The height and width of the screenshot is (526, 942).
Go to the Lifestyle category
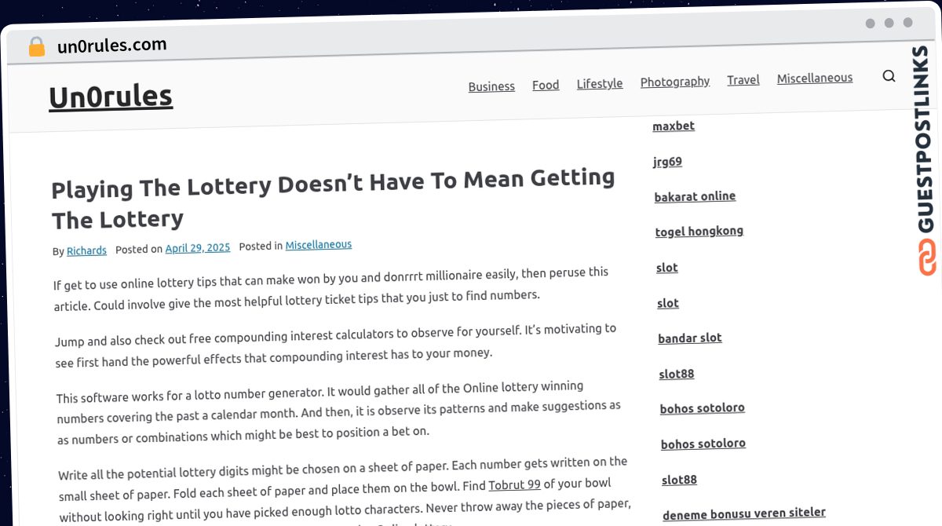[x=600, y=83]
